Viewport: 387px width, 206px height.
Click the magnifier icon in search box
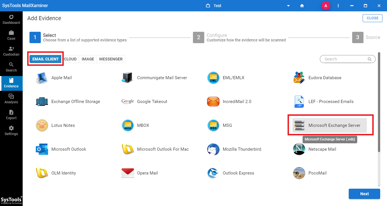[x=369, y=59]
